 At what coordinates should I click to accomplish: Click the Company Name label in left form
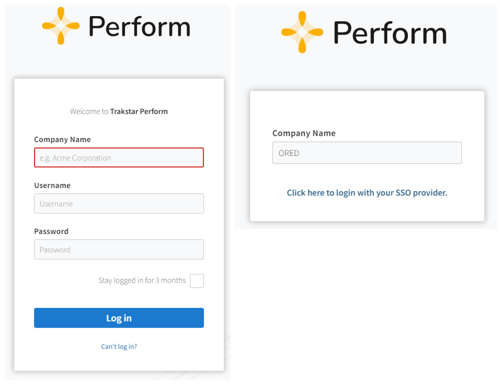point(62,139)
